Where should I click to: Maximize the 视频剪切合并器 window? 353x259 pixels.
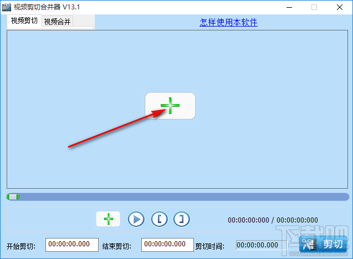point(314,7)
